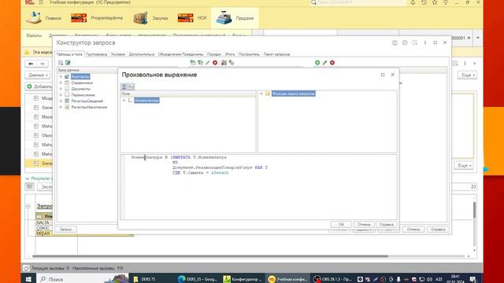Open favorites star icon
Image resolution: width=504 pixels, height=283 pixels.
[x=435, y=2]
